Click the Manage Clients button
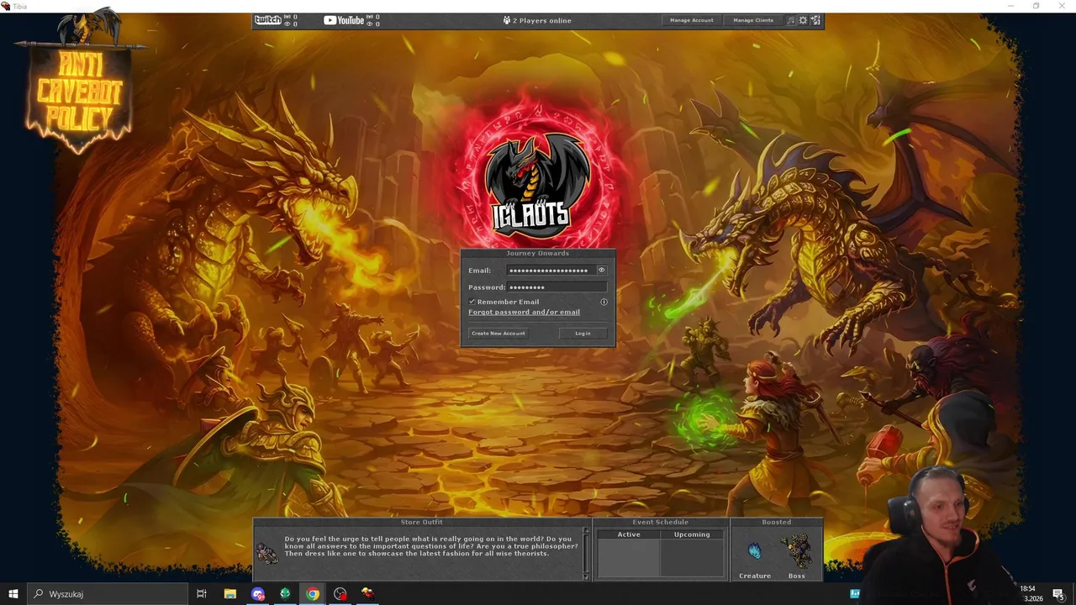 [x=753, y=20]
